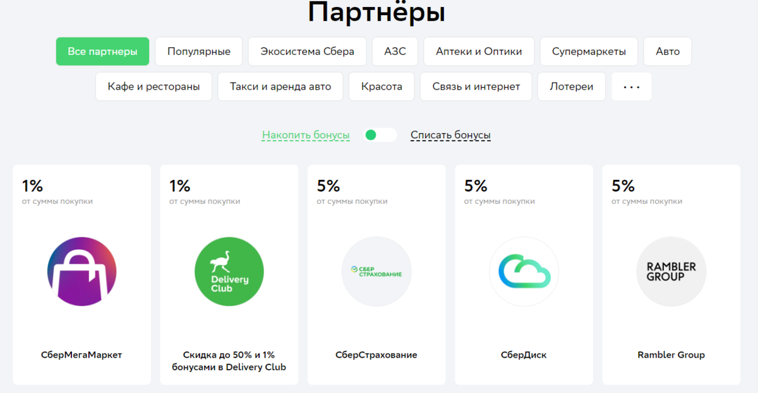Image resolution: width=758 pixels, height=393 pixels.
Task: Click the 1% value on СберМегаМаркет card
Action: click(32, 185)
